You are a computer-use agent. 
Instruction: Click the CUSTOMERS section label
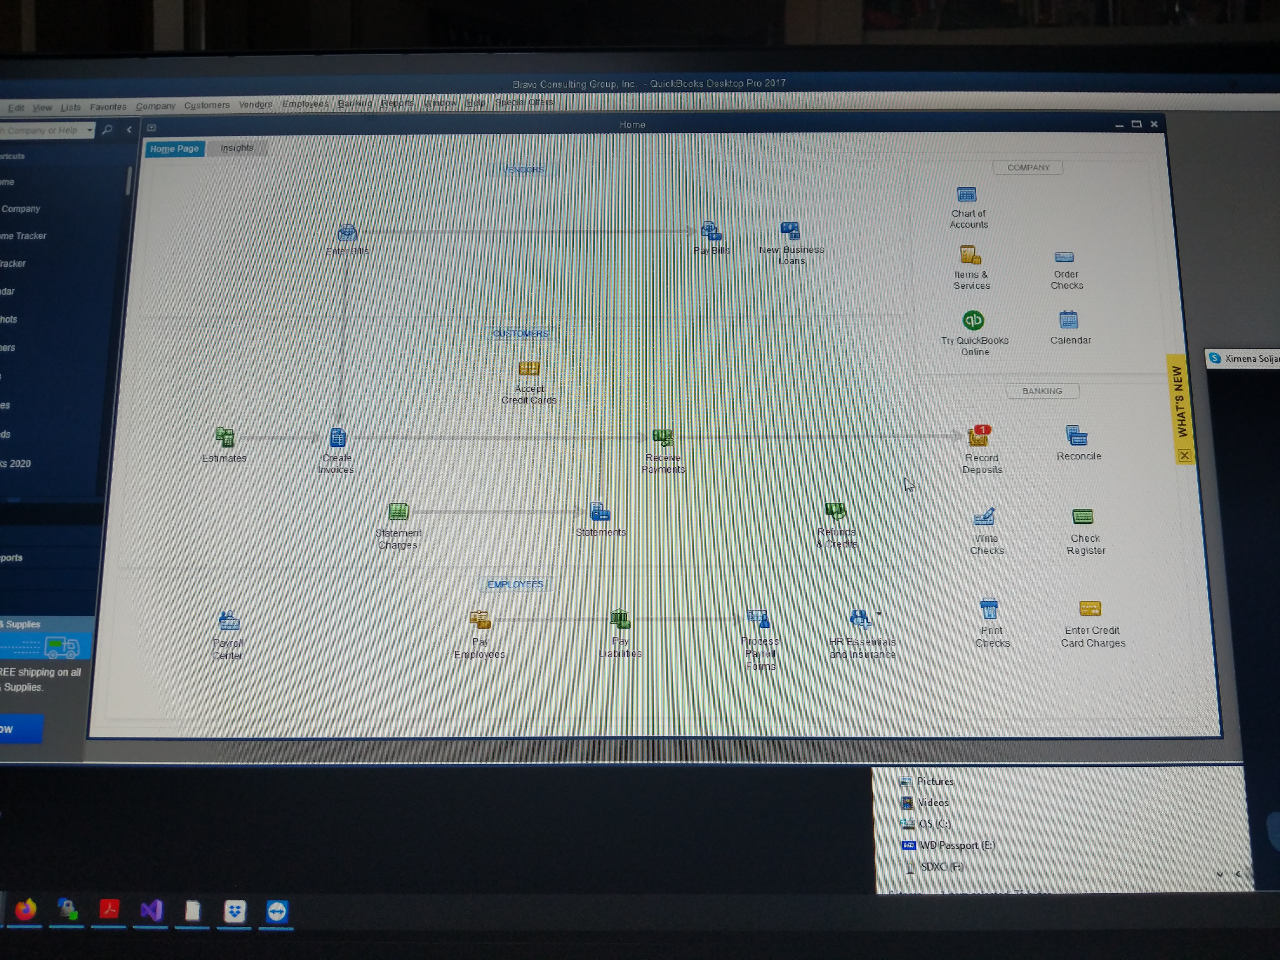(x=520, y=333)
